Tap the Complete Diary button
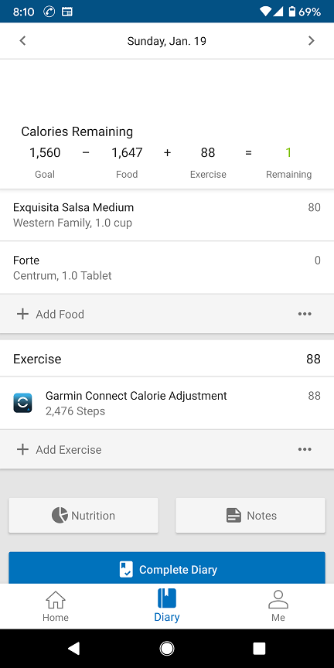The height and width of the screenshot is (668, 334). pos(167,568)
